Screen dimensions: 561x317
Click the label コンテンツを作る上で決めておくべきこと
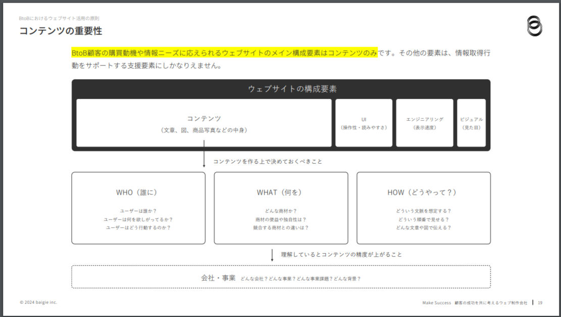(268, 162)
